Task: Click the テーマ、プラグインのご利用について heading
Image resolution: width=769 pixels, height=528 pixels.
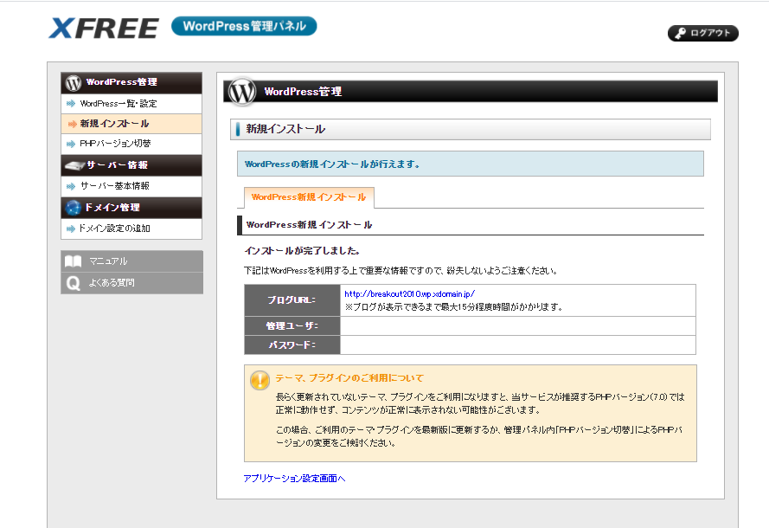Action: point(349,378)
